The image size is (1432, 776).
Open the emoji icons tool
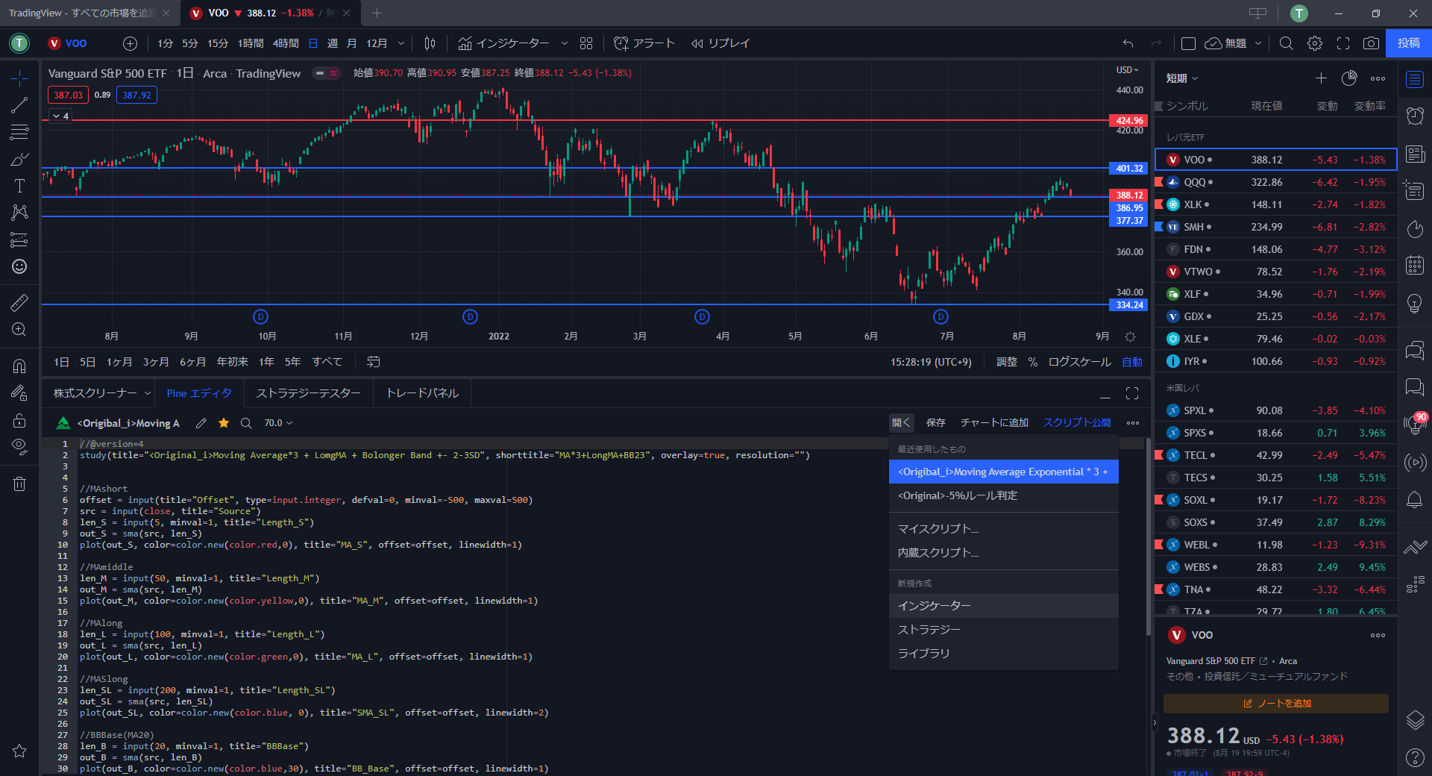[19, 266]
